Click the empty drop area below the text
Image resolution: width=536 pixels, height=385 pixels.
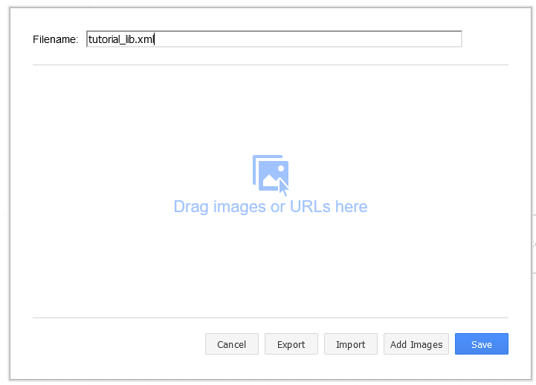point(270,267)
